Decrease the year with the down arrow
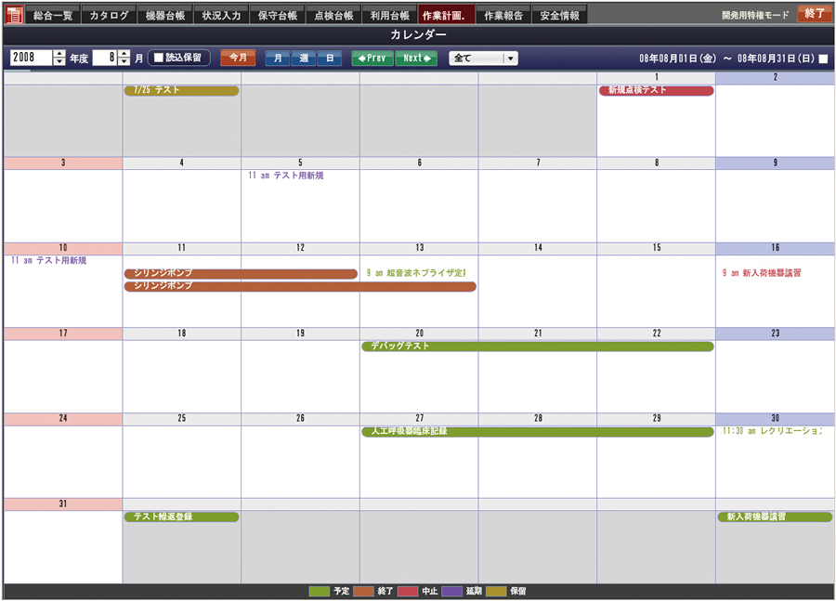This screenshot has height=601, width=836. [x=59, y=62]
